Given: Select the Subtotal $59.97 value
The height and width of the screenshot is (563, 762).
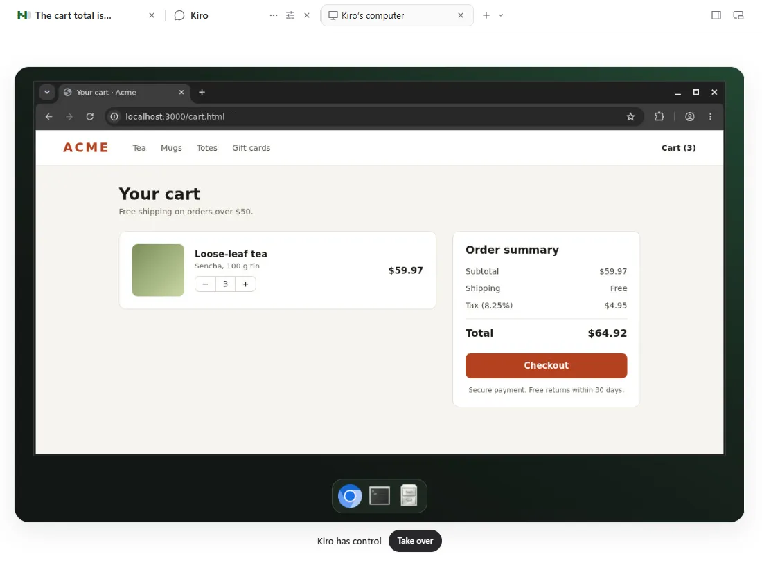Looking at the screenshot, I should 613,271.
